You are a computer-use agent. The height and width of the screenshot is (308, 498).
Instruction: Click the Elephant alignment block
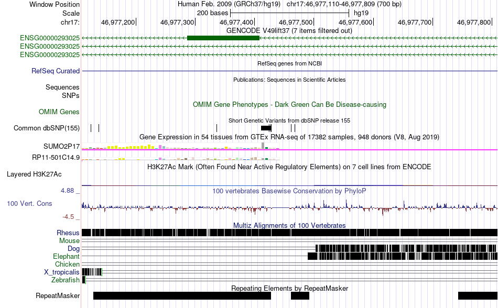403,256
